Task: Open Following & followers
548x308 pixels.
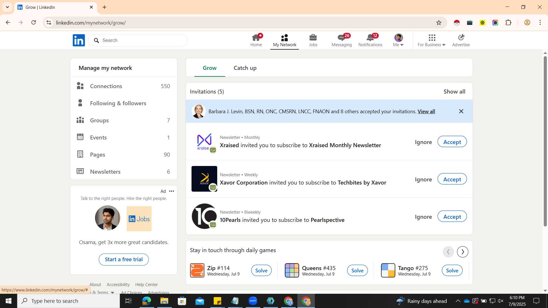Action: tap(124, 103)
